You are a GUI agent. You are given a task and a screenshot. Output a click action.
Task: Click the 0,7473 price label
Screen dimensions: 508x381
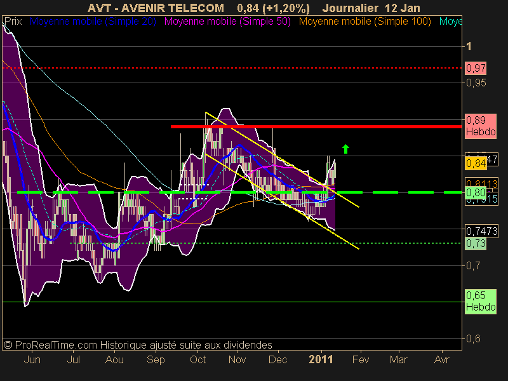coord(481,231)
